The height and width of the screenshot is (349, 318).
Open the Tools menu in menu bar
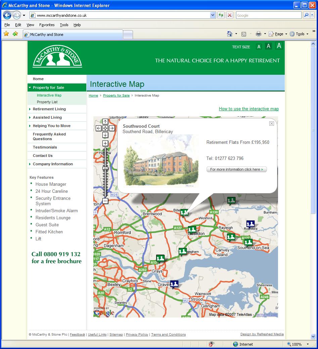click(64, 25)
